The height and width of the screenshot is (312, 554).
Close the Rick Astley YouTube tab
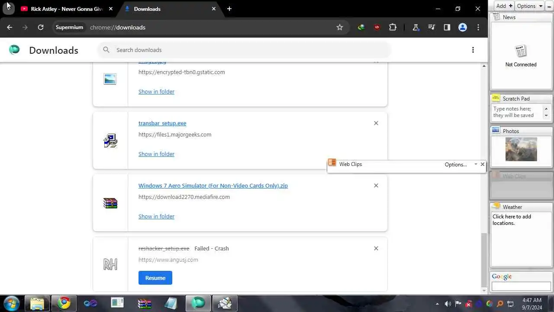click(111, 9)
